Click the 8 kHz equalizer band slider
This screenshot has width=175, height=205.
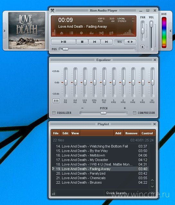pos(143,82)
